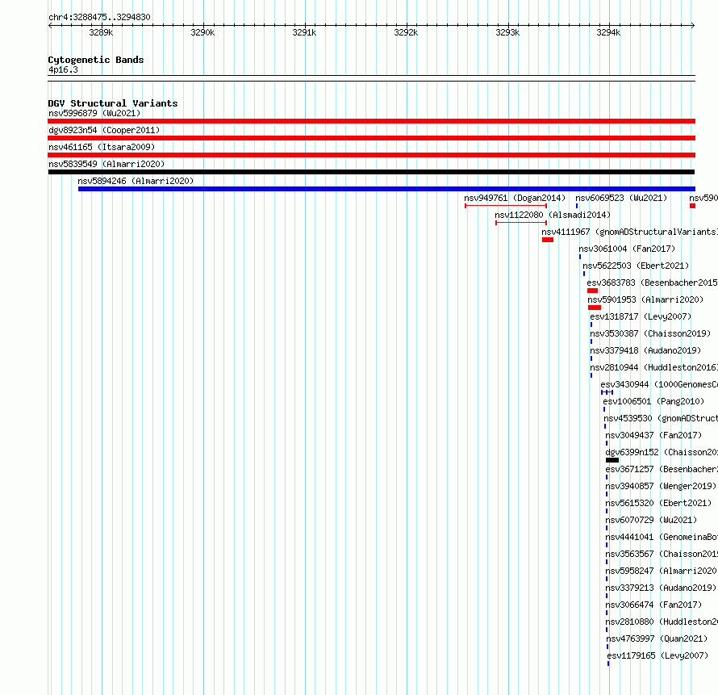718x695 pixels.
Task: Click the nsv5996879 (Wu2021) red variant bar
Action: pyautogui.click(x=371, y=121)
